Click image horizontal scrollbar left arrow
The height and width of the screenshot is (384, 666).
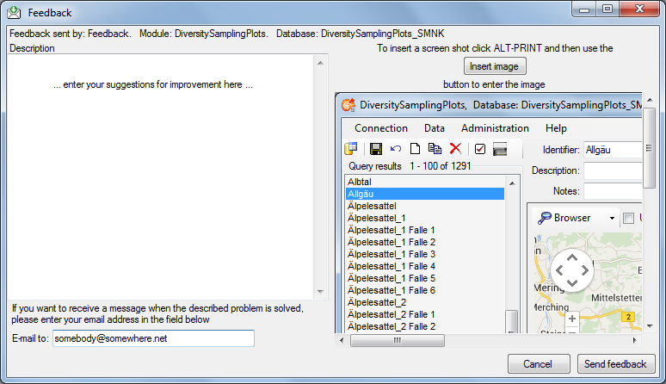(x=342, y=340)
